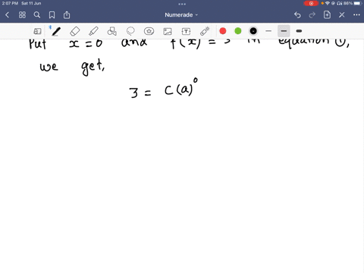Screen dimensions: 364x273
Task: Open the search tool
Action: pos(37,15)
